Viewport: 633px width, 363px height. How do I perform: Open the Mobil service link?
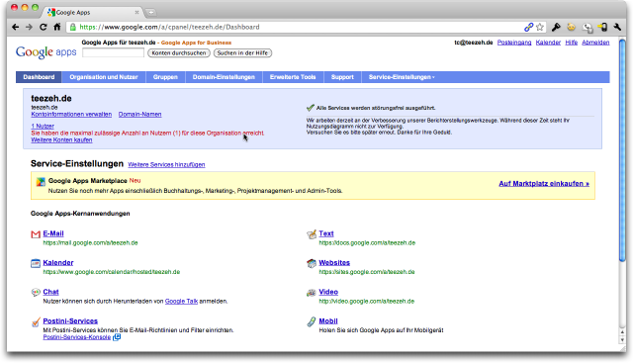328,321
